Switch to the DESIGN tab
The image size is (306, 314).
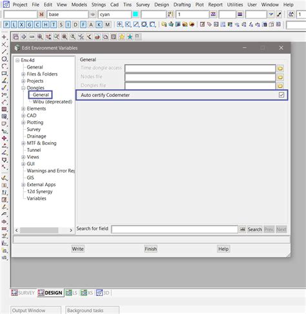50,293
